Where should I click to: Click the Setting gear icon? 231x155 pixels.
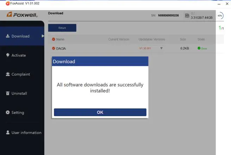pyautogui.click(x=8, y=112)
